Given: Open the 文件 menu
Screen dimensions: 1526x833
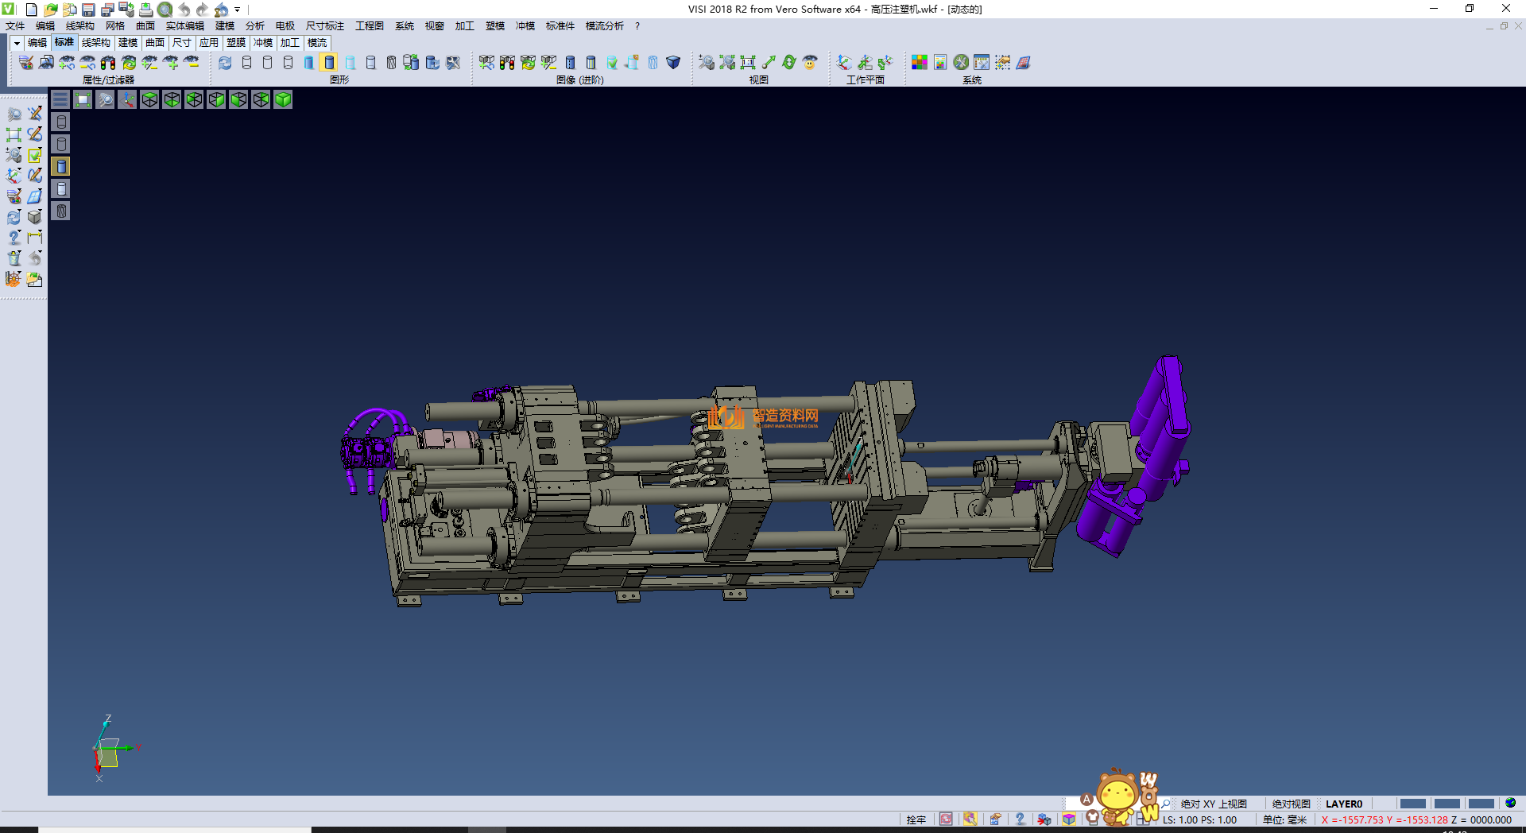Looking at the screenshot, I should pos(15,26).
